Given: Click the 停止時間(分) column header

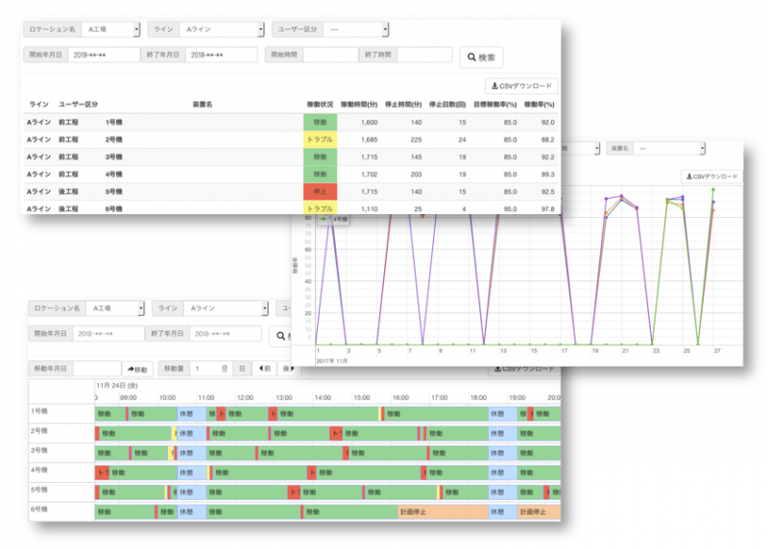Looking at the screenshot, I should (x=403, y=105).
